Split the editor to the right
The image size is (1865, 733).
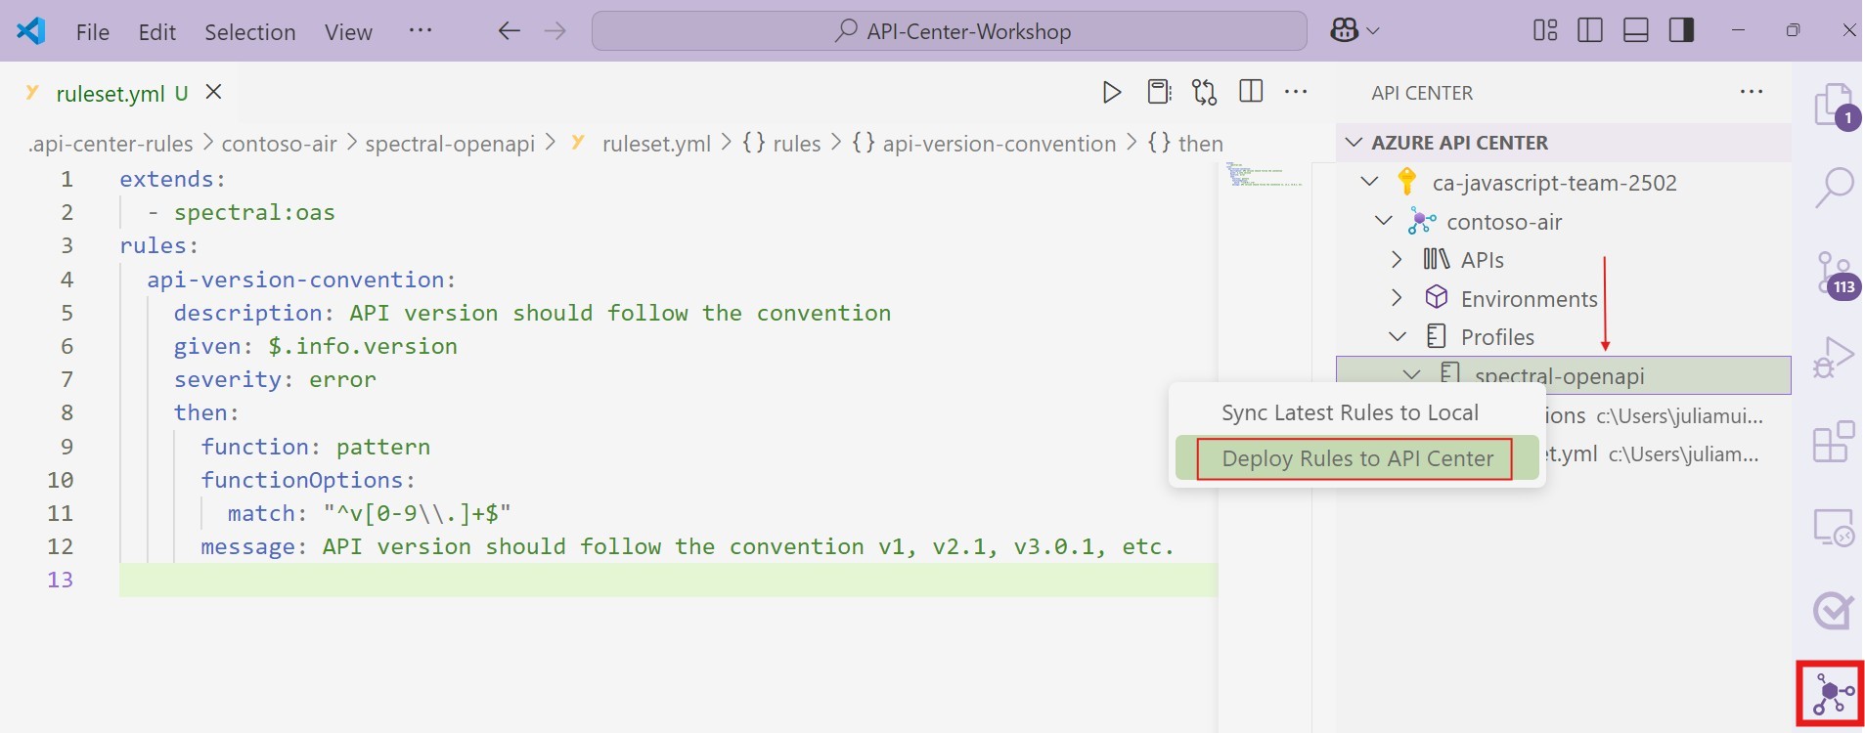coord(1251,91)
